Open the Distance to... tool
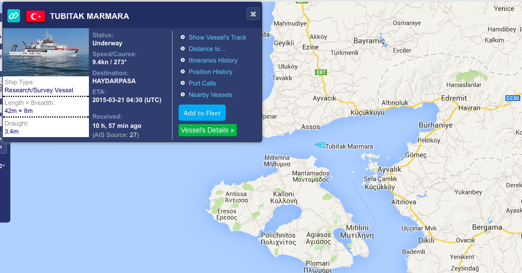Screen dimensions: 522x273 click(x=207, y=49)
